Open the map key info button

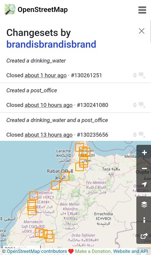(144, 220)
